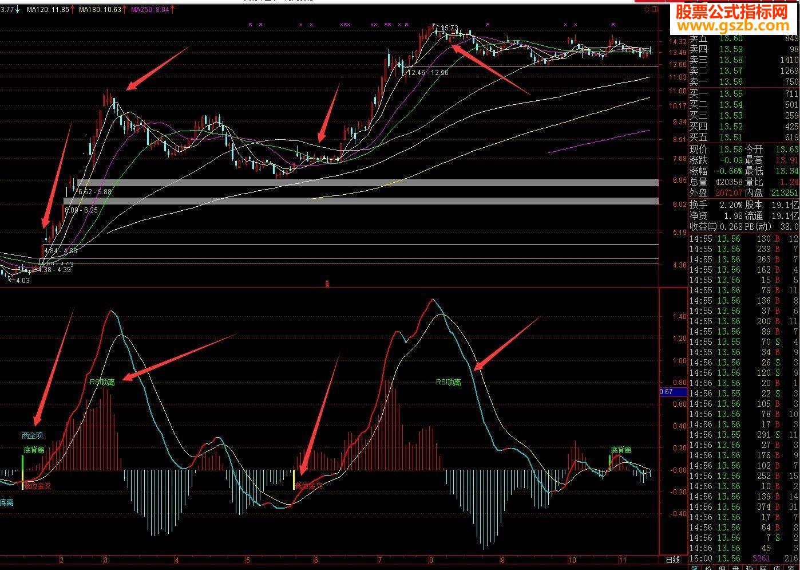Click the right RSI顶离 signal label near month 8

pos(449,382)
